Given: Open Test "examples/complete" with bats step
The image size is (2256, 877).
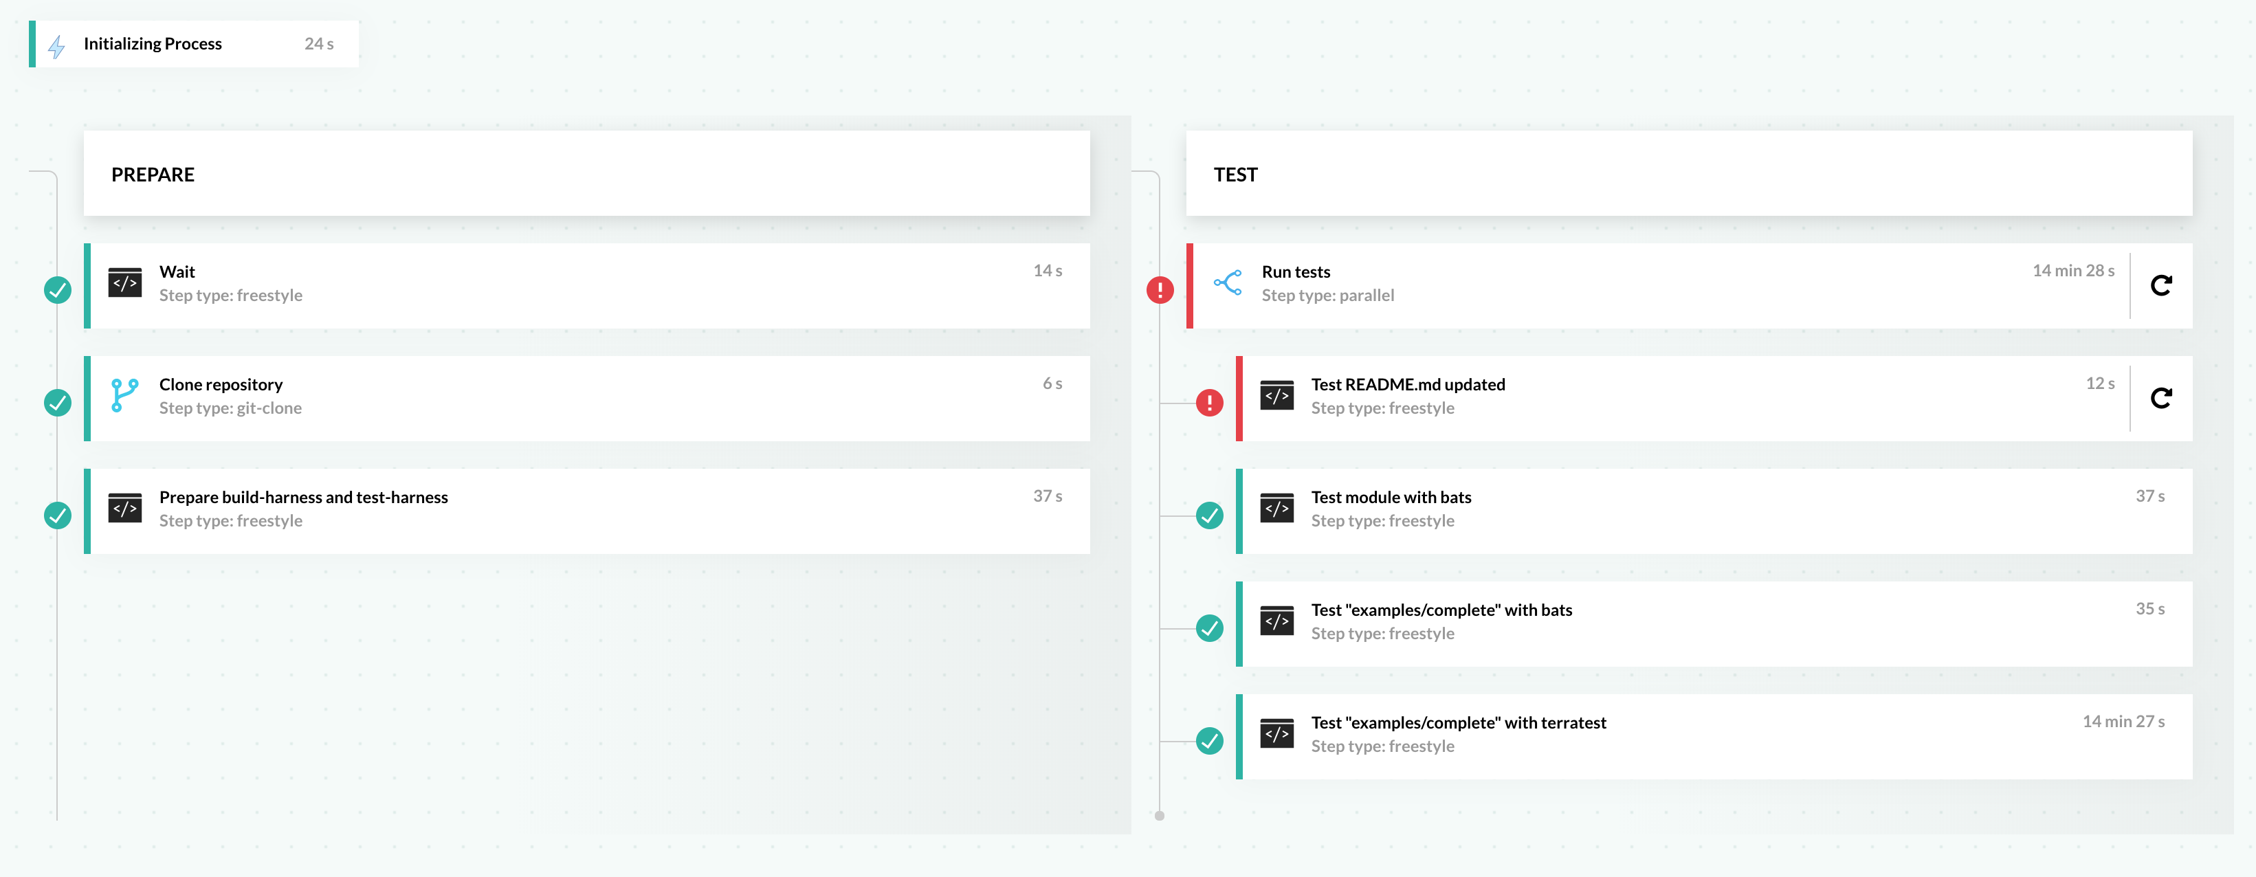Looking at the screenshot, I should (1441, 610).
